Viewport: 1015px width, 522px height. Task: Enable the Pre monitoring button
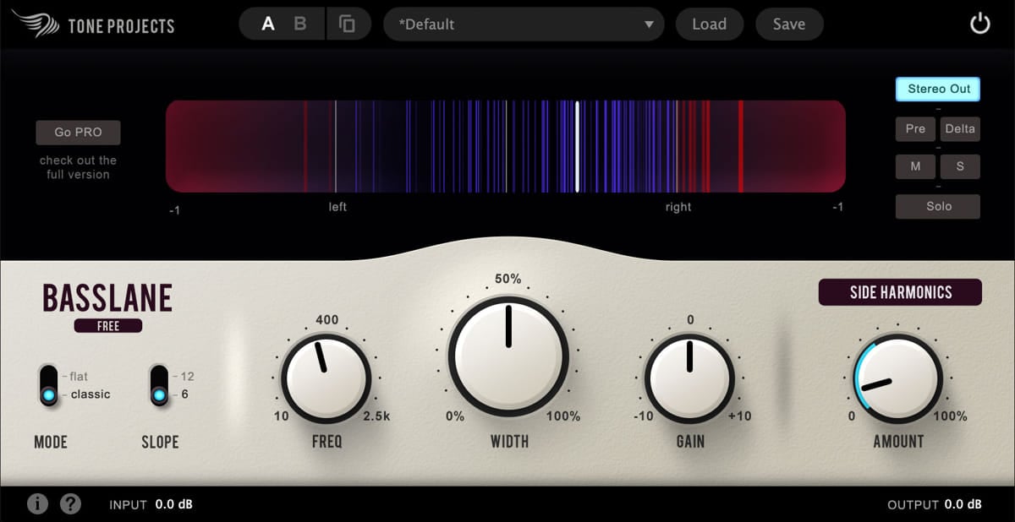(915, 129)
